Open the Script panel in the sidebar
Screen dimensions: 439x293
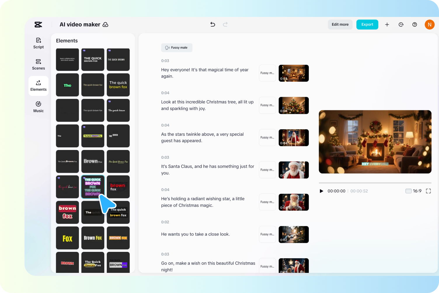38,43
